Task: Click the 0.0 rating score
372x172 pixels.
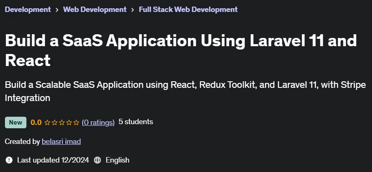Action: (x=36, y=123)
